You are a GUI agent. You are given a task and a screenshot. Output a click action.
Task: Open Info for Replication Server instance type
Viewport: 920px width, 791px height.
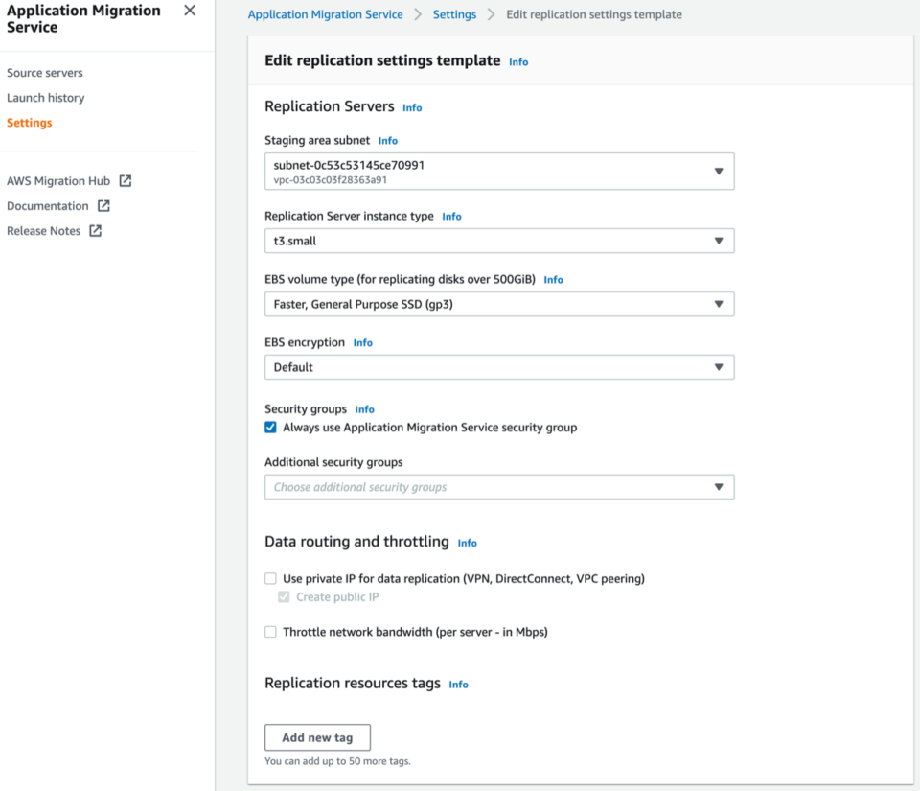pos(451,217)
